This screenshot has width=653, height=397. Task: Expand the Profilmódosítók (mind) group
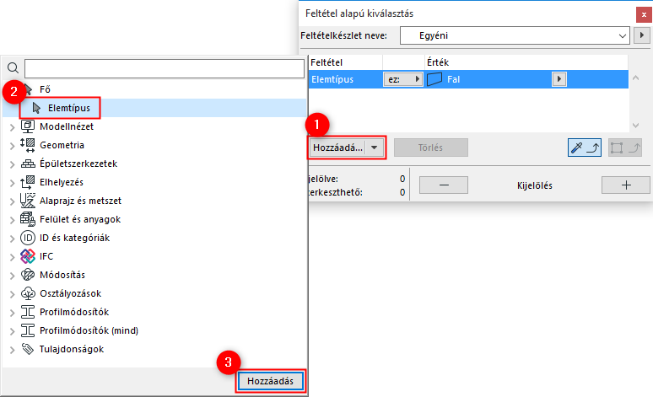pyautogui.click(x=12, y=331)
